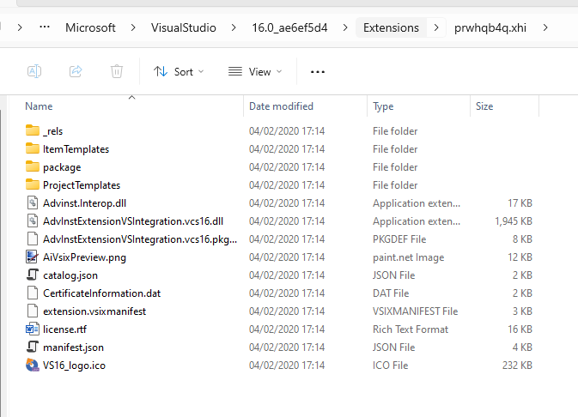
Task: Click the Rich Text Format type cell
Action: pos(411,329)
